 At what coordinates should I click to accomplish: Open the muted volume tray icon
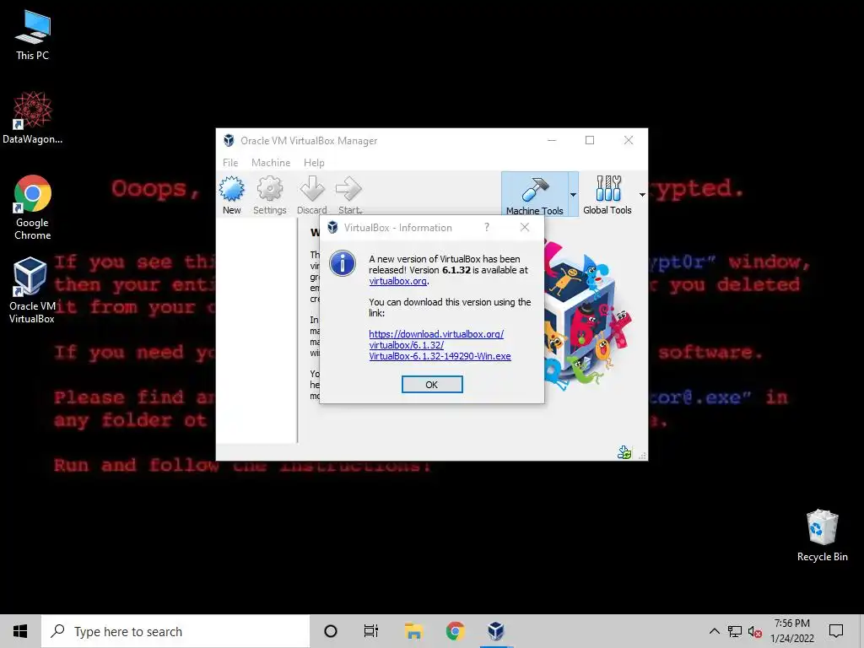tap(755, 631)
